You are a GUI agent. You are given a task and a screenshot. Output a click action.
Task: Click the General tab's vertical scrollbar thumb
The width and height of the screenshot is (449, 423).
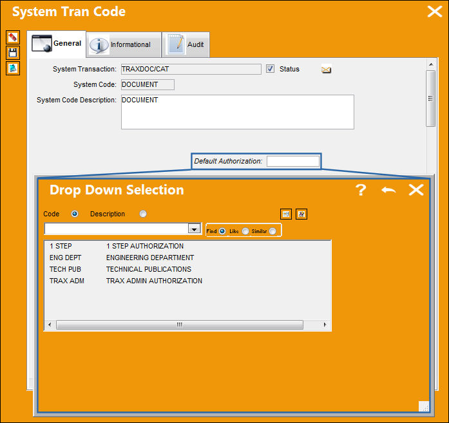430,99
